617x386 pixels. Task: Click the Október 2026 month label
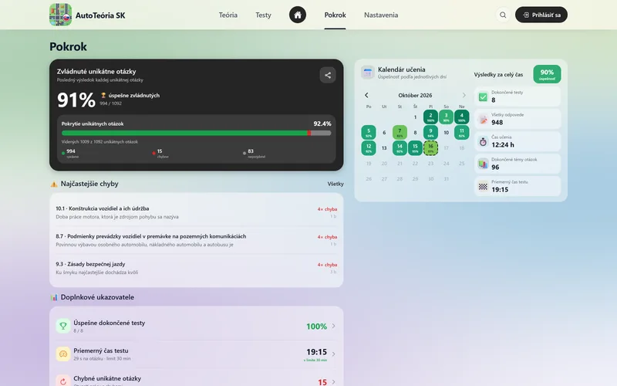[415, 95]
